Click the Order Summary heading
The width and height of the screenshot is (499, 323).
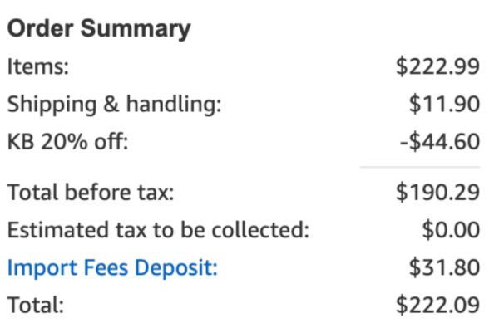click(99, 29)
